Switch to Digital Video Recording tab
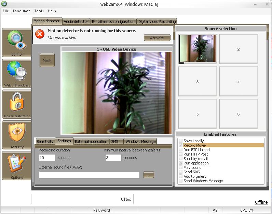Viewport: 272px width, 214px height. pyautogui.click(x=157, y=22)
